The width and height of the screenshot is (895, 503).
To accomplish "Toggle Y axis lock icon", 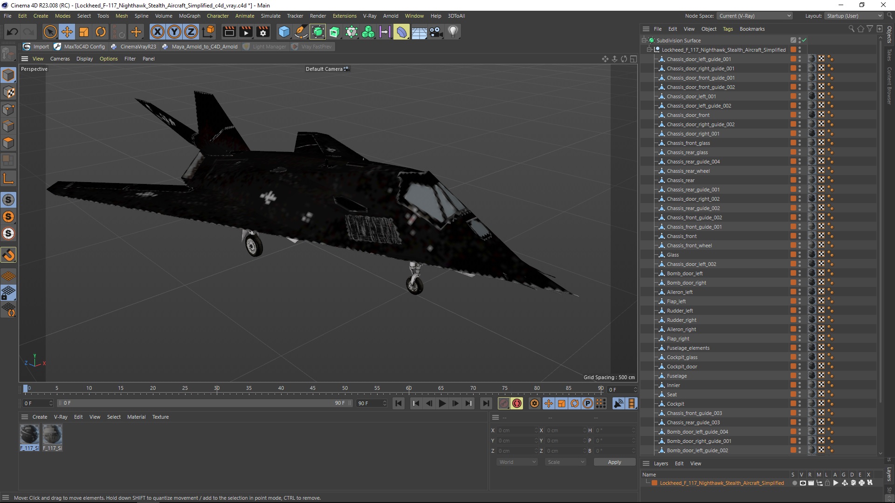I will (x=174, y=32).
